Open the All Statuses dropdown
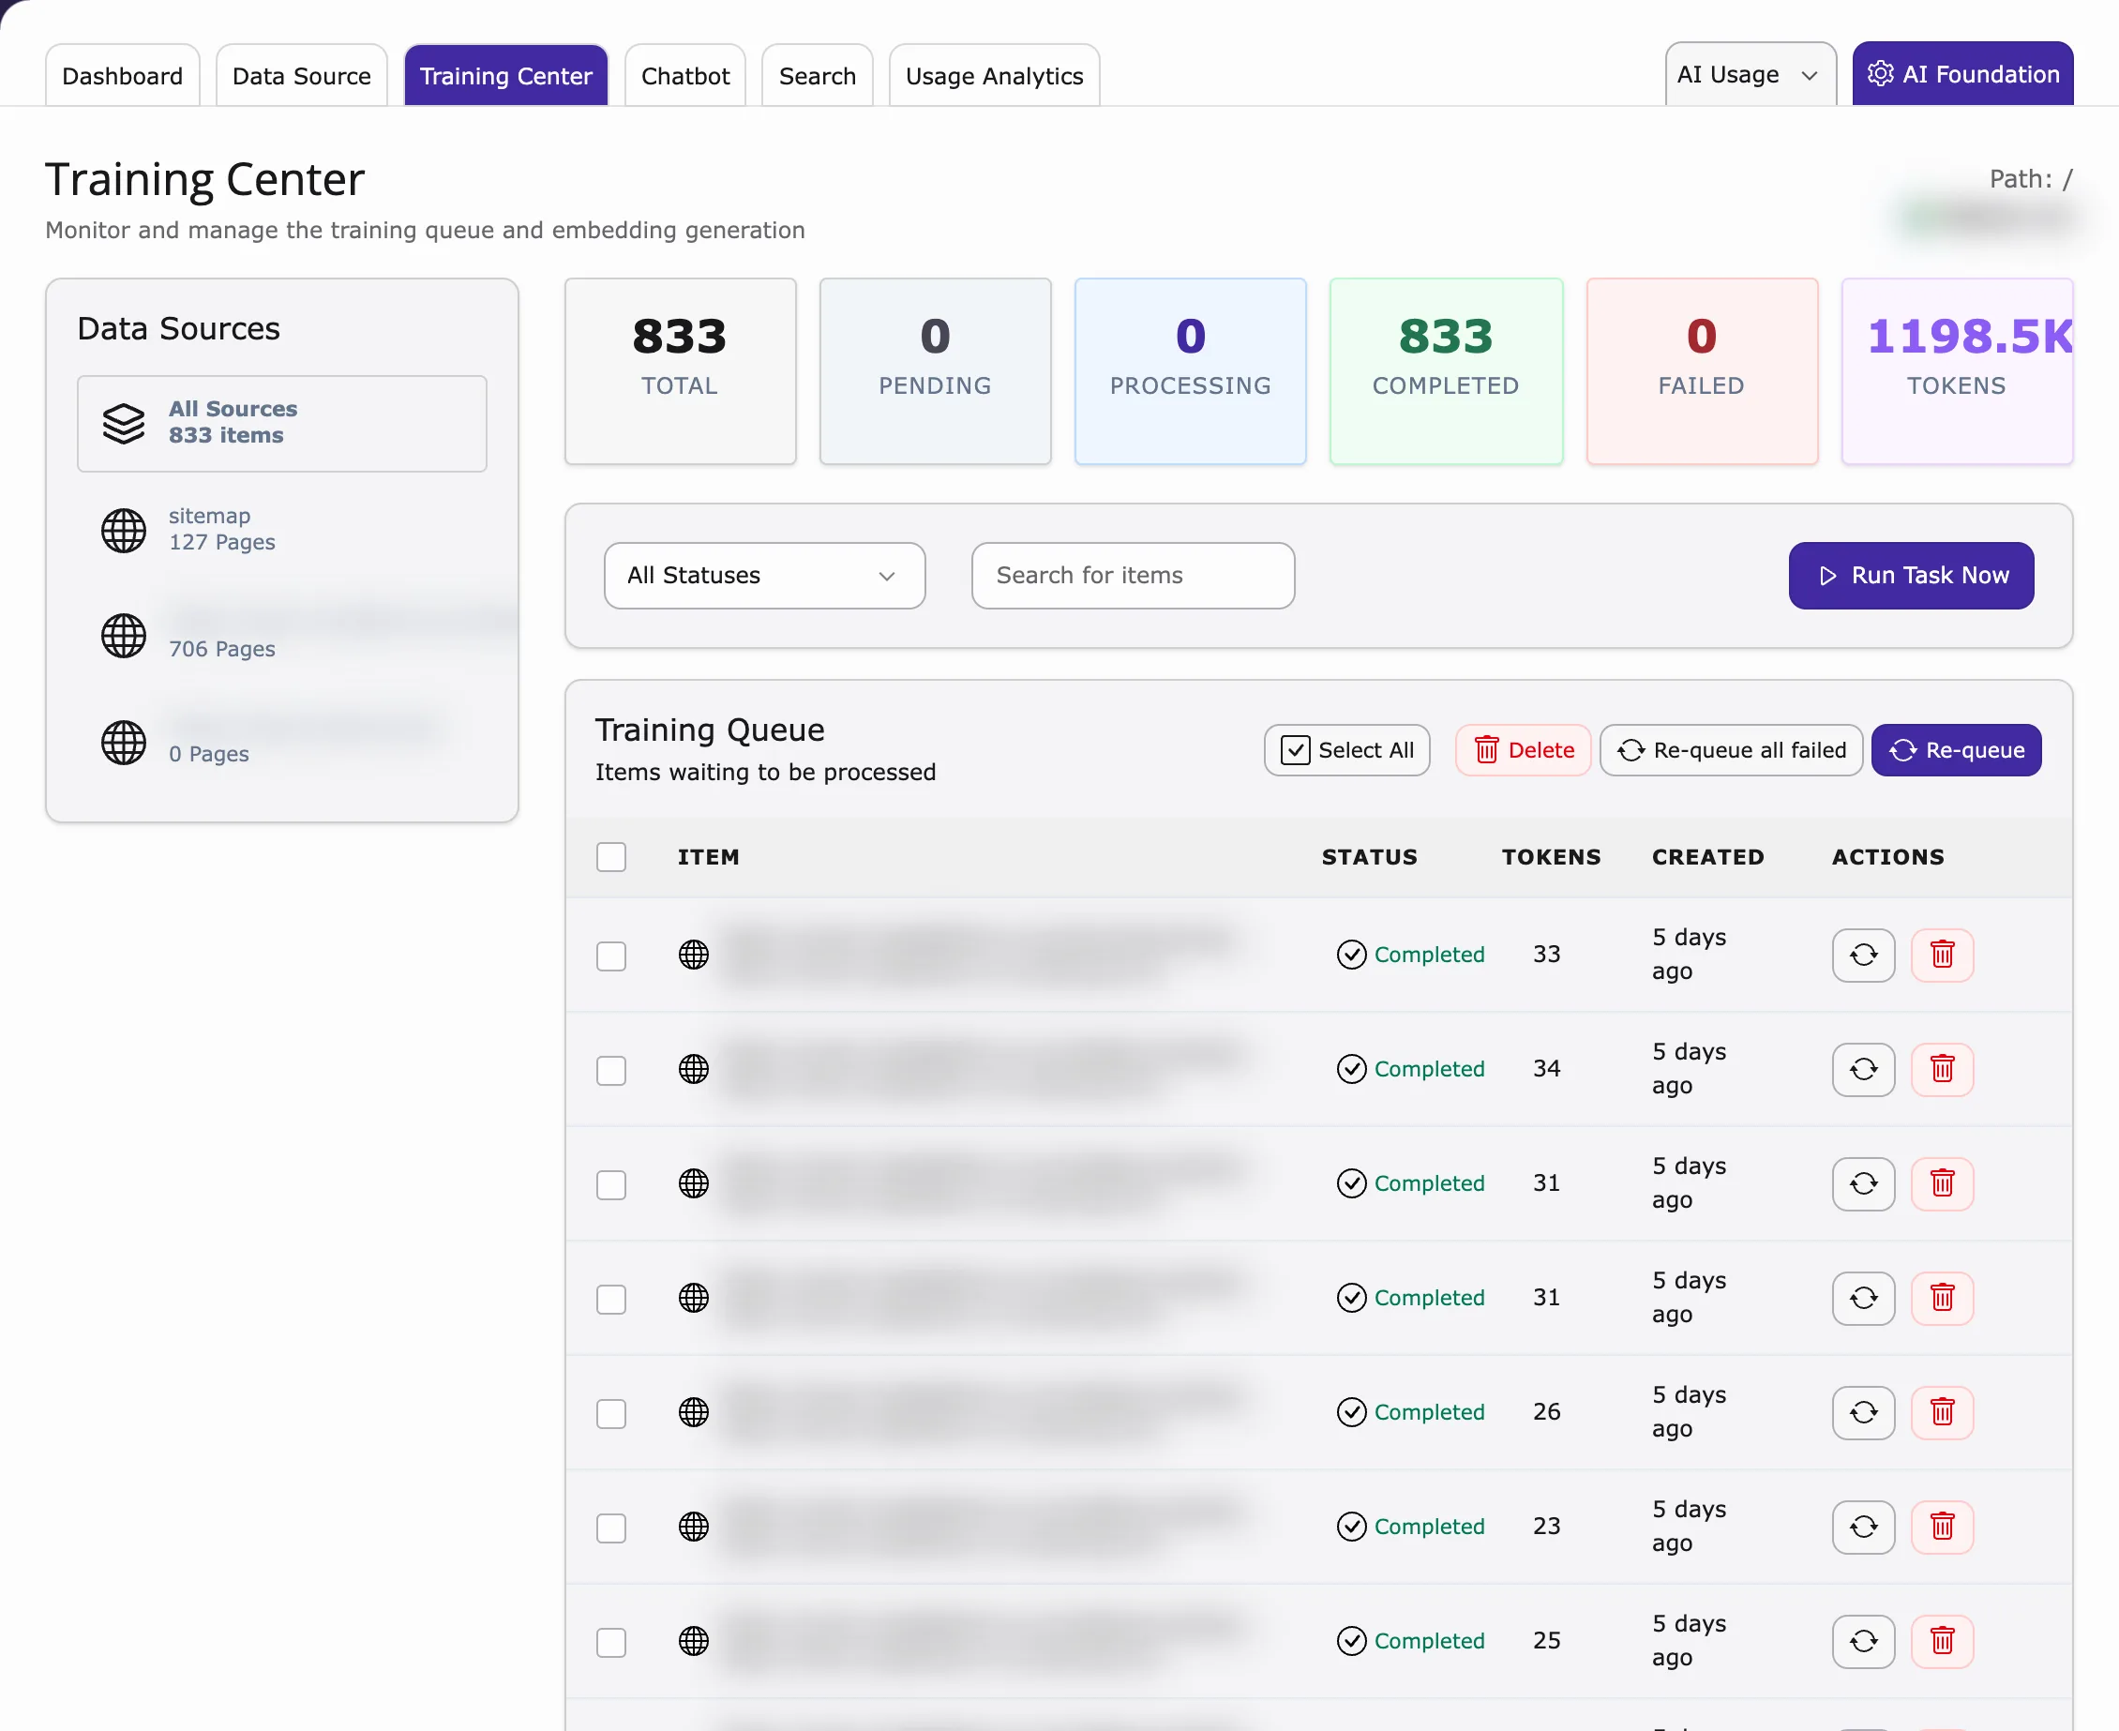Image resolution: width=2119 pixels, height=1731 pixels. (764, 576)
